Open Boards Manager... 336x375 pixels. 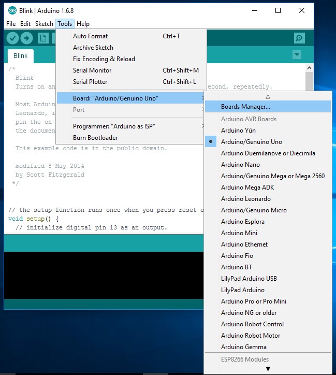268,107
